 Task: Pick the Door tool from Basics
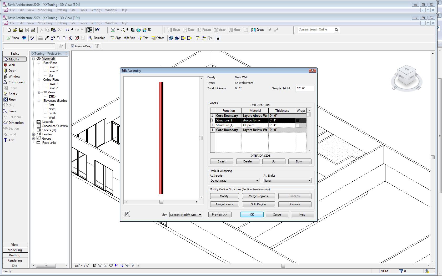[x=12, y=71]
